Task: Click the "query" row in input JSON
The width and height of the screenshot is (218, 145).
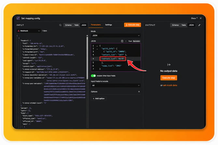Action: [x=26, y=111]
